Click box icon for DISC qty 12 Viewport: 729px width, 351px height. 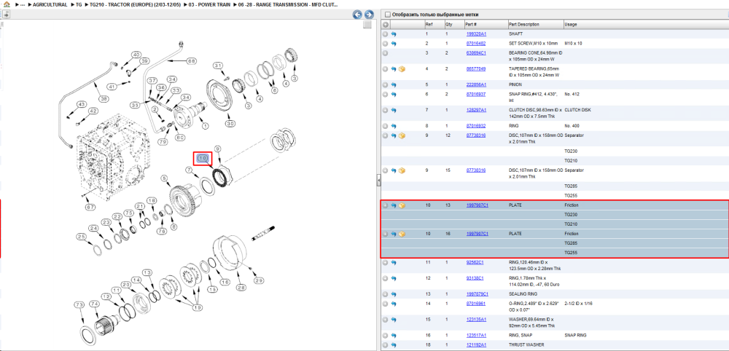pos(402,135)
